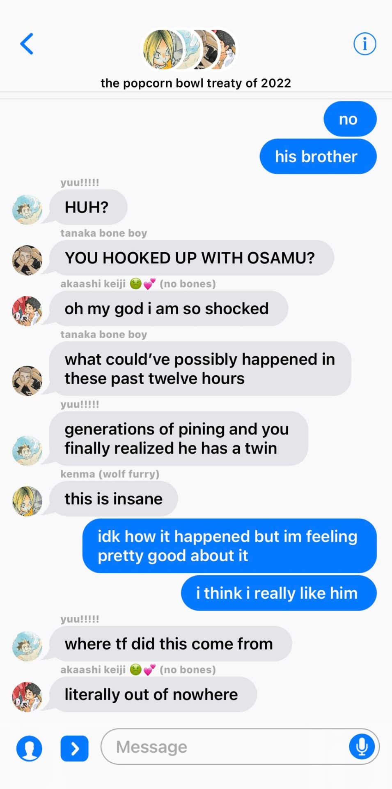Screen dimensions: 392x789
Task: Tap the microphone dictation icon
Action: point(362,746)
